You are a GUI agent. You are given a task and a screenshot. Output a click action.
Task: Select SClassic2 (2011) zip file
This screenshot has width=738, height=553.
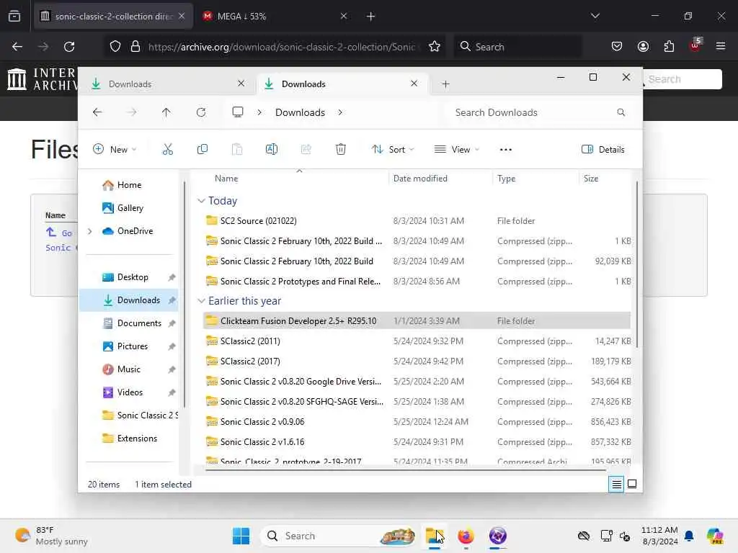(x=417, y=341)
